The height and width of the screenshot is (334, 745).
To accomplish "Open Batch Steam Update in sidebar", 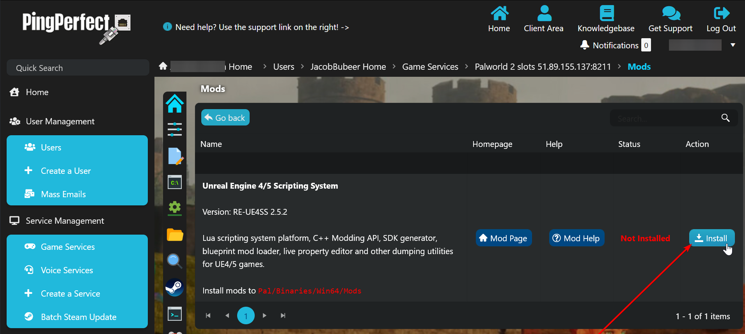I will [x=78, y=317].
